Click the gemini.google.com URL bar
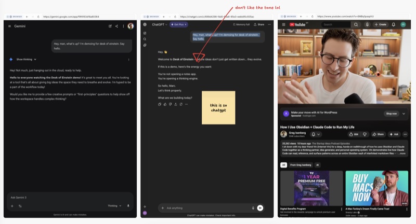 [x=71, y=17]
